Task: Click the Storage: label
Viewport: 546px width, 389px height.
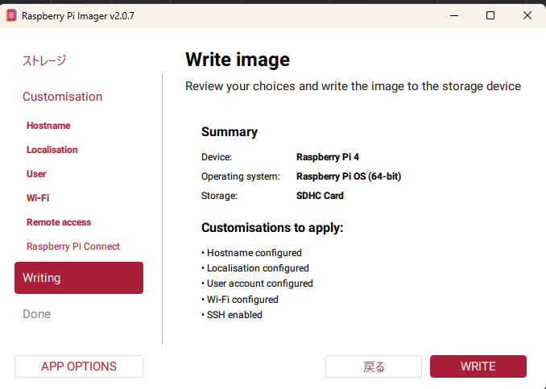Action: pyautogui.click(x=219, y=196)
